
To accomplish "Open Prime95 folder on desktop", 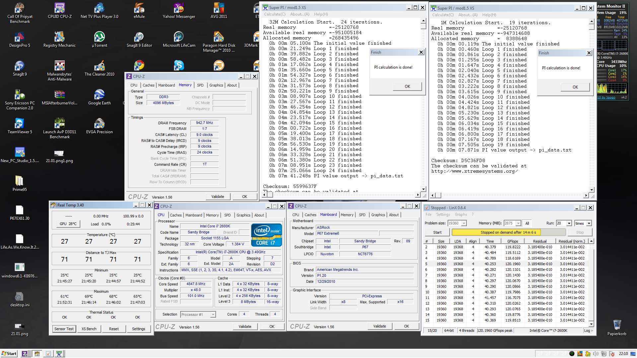I will tap(20, 183).
